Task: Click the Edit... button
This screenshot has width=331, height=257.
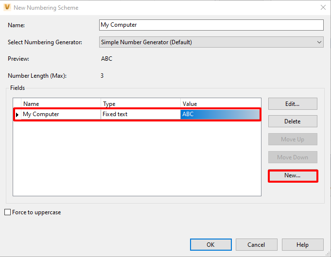Action: [293, 104]
